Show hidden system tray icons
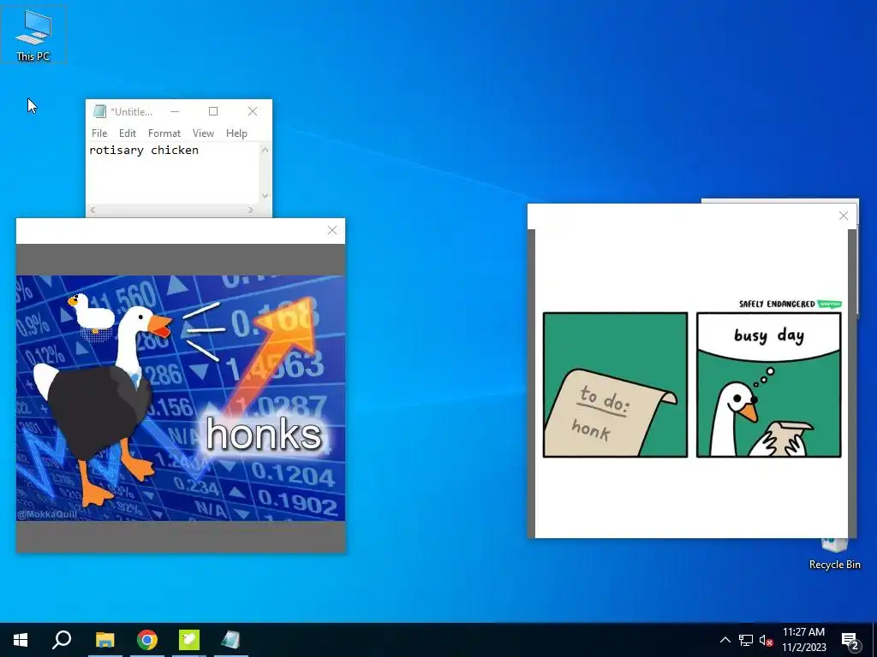Screen dimensions: 877x657 tap(725, 640)
